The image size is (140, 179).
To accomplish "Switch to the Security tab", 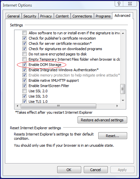I will point(30,16).
